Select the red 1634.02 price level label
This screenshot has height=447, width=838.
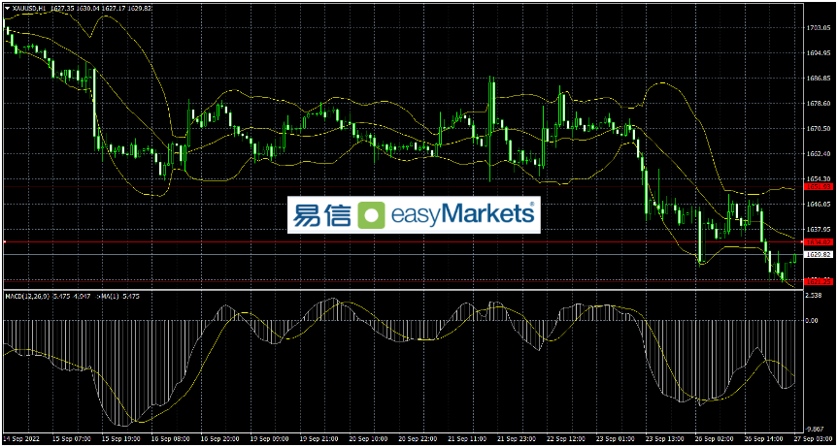[x=819, y=242]
